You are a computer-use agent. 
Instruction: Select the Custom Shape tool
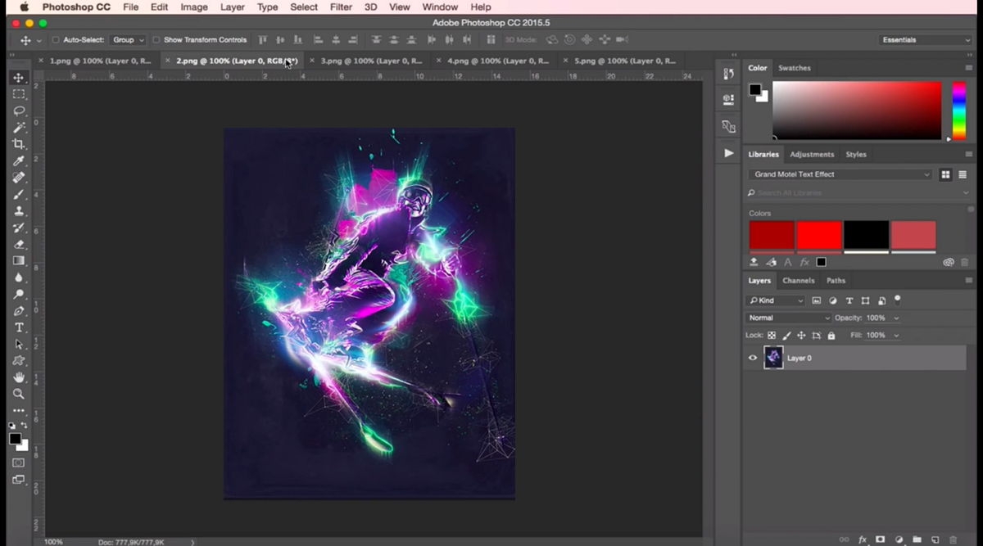pyautogui.click(x=19, y=361)
